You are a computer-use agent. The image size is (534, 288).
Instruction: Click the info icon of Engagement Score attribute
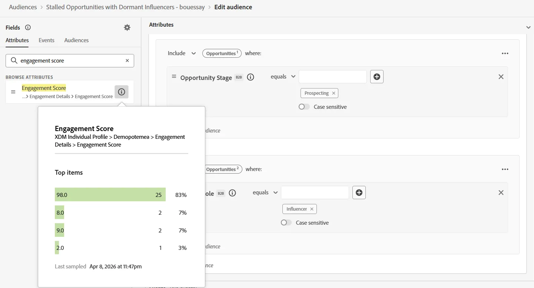(122, 92)
